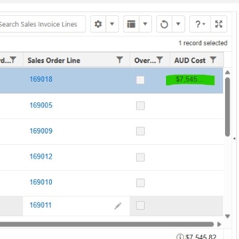Sort by Over... column header
The image size is (239, 239).
click(145, 60)
